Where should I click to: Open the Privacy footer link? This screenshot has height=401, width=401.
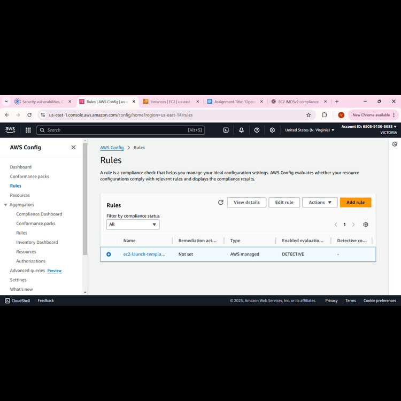(x=331, y=300)
